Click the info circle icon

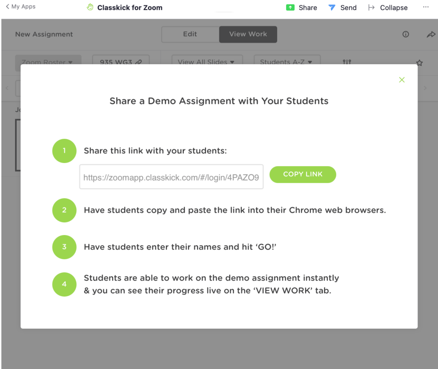coord(405,34)
